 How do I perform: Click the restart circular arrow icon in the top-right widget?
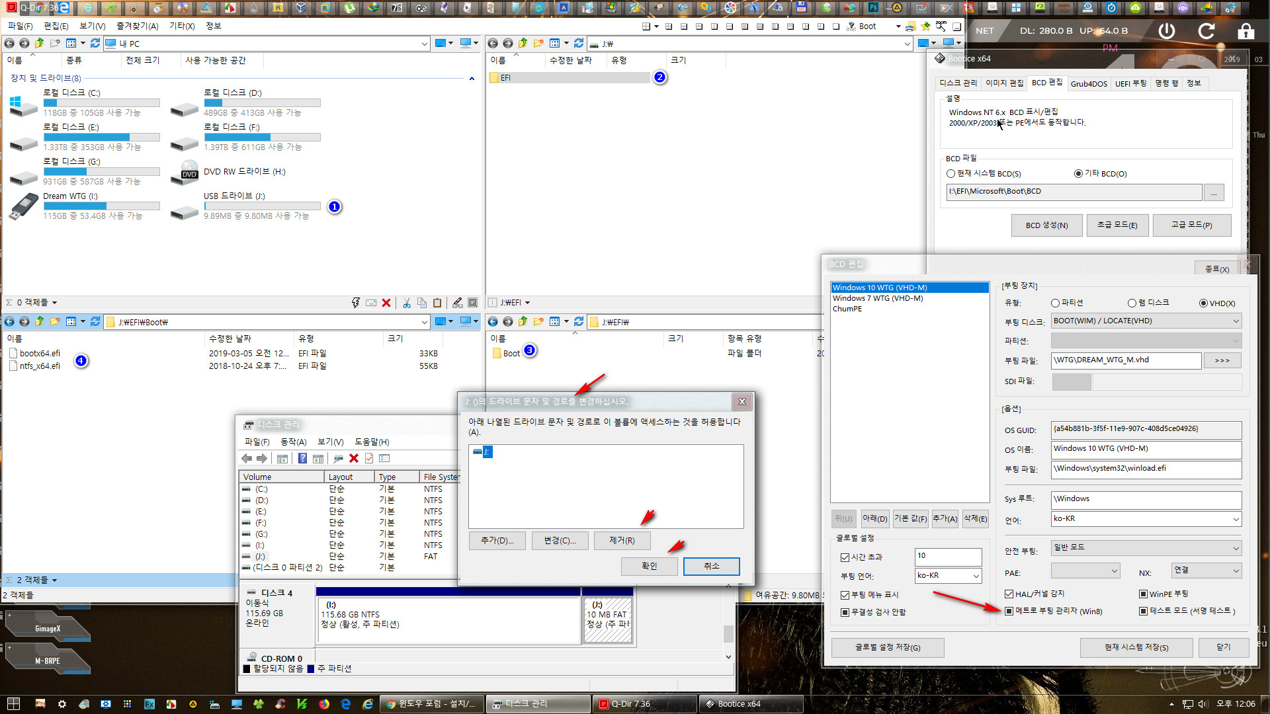click(1206, 31)
